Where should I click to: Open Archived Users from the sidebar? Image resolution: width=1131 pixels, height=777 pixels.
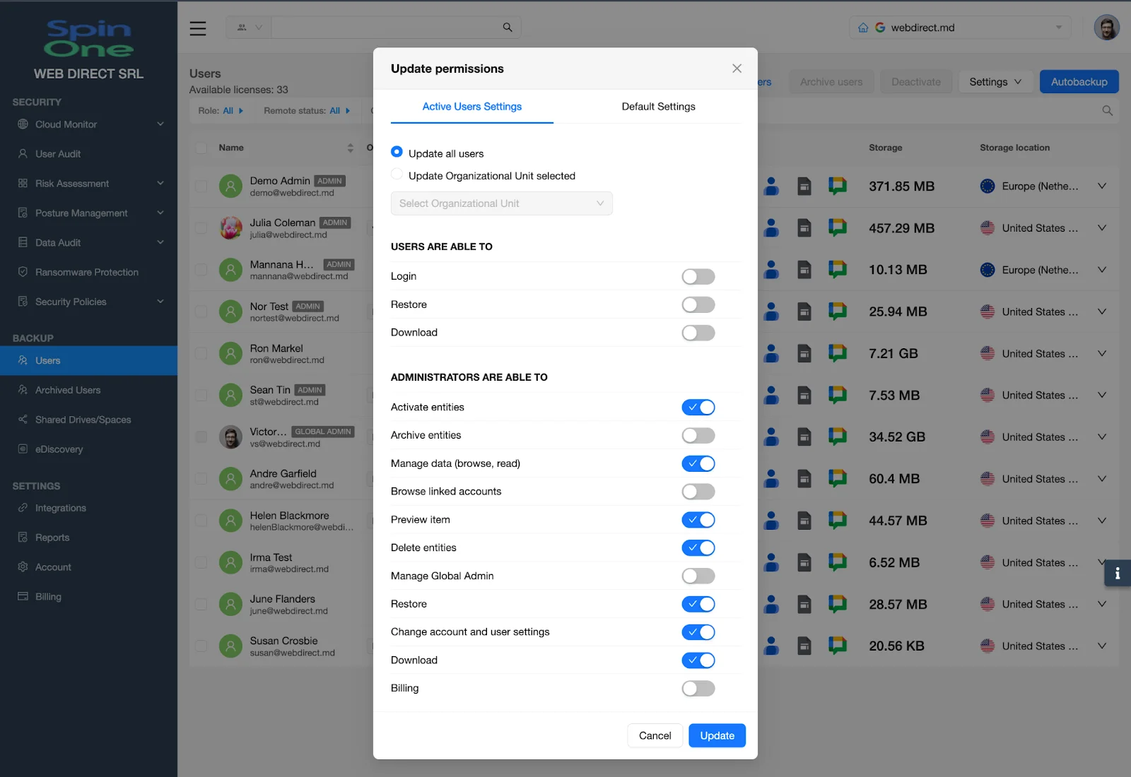tap(66, 389)
